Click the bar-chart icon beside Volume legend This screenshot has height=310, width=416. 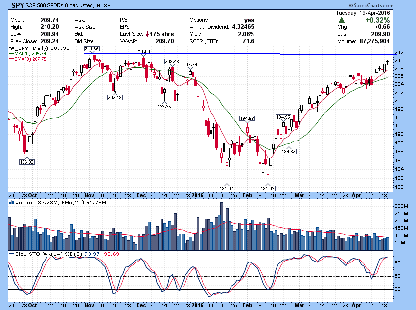11,202
